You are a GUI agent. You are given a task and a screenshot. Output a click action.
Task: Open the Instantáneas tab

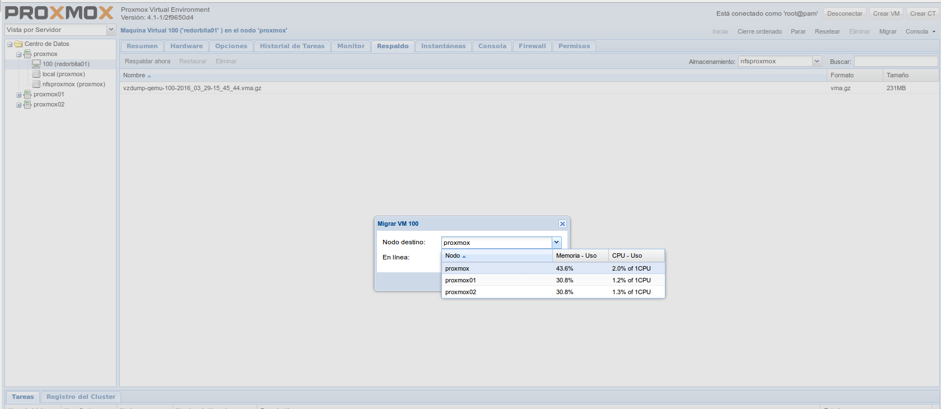(x=443, y=46)
